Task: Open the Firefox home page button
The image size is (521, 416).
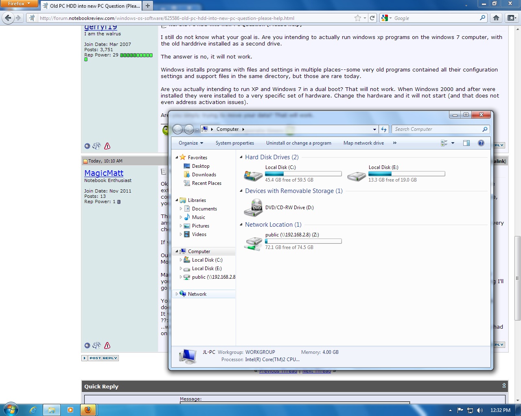Action: click(x=496, y=18)
